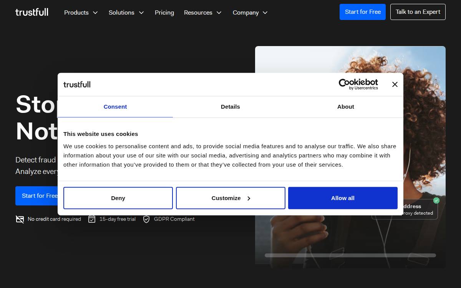
Task: Click the hero image progress bar
Action: (x=350, y=255)
